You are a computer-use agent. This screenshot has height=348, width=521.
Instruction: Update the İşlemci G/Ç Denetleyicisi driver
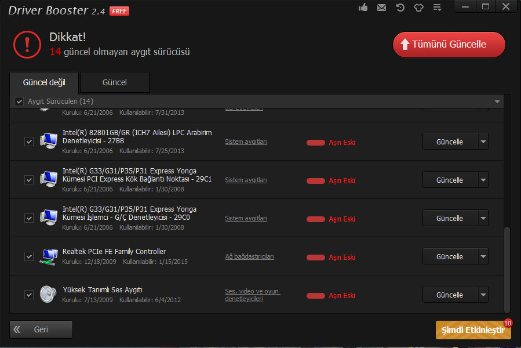click(450, 218)
